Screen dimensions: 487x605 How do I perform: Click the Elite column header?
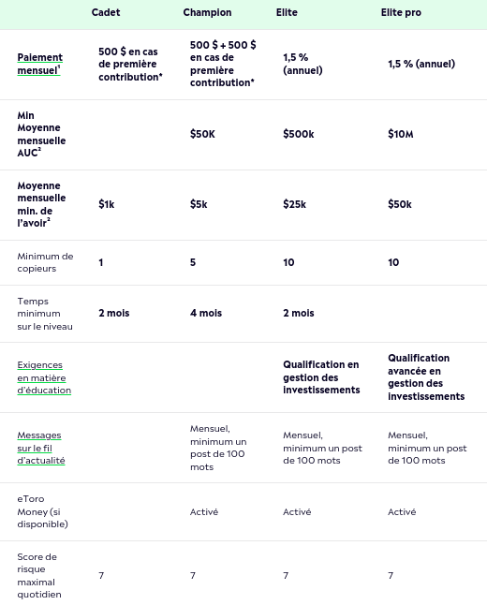tap(287, 12)
